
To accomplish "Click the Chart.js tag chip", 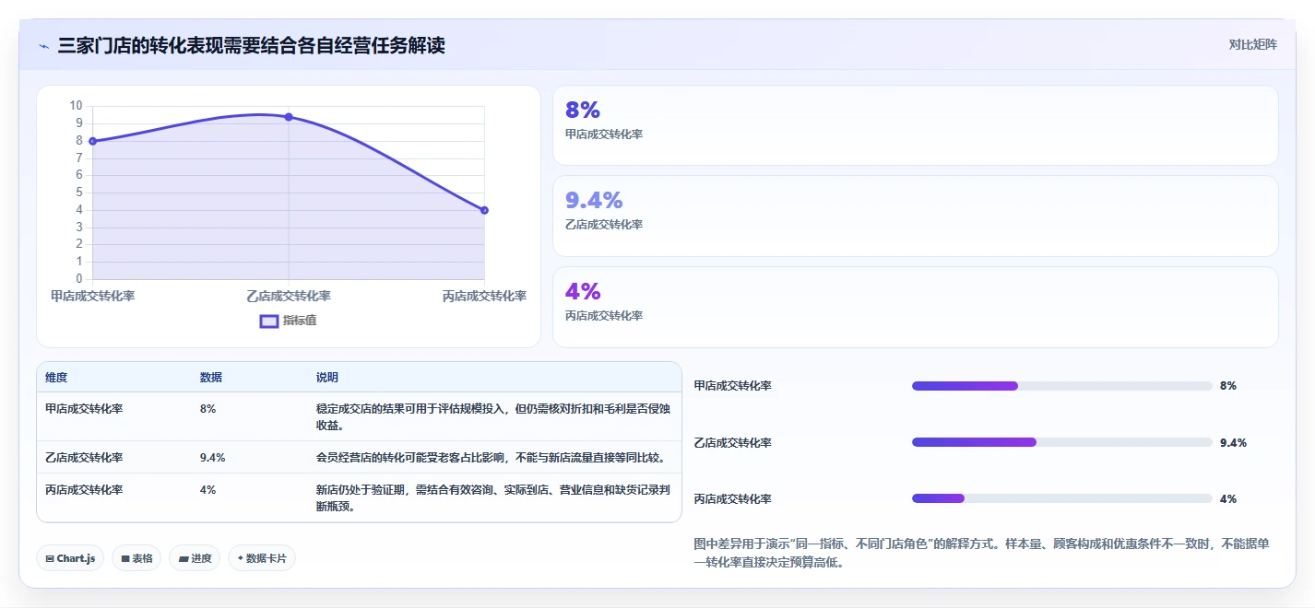I will (70, 558).
